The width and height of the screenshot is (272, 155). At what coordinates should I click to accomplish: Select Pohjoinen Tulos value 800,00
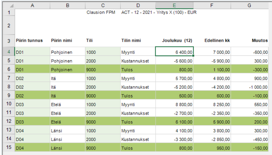[x=174, y=70]
